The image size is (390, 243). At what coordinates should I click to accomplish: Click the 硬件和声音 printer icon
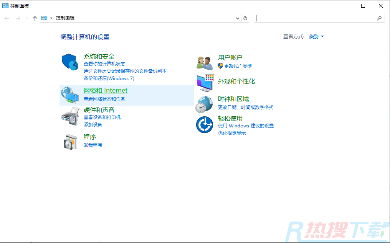tap(70, 116)
